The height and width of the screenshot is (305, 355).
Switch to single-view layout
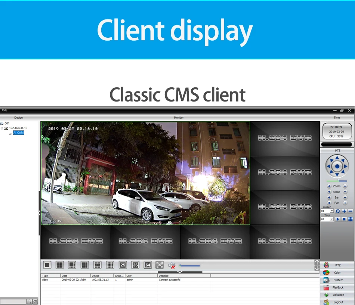click(47, 265)
